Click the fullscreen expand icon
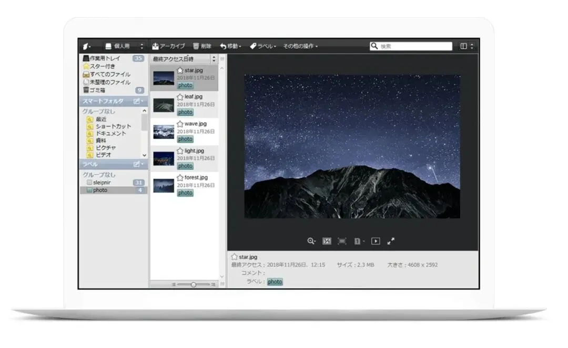The width and height of the screenshot is (568, 348). [391, 241]
